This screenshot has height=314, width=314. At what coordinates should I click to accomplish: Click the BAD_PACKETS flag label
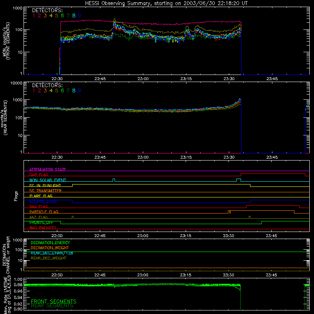[43, 228]
